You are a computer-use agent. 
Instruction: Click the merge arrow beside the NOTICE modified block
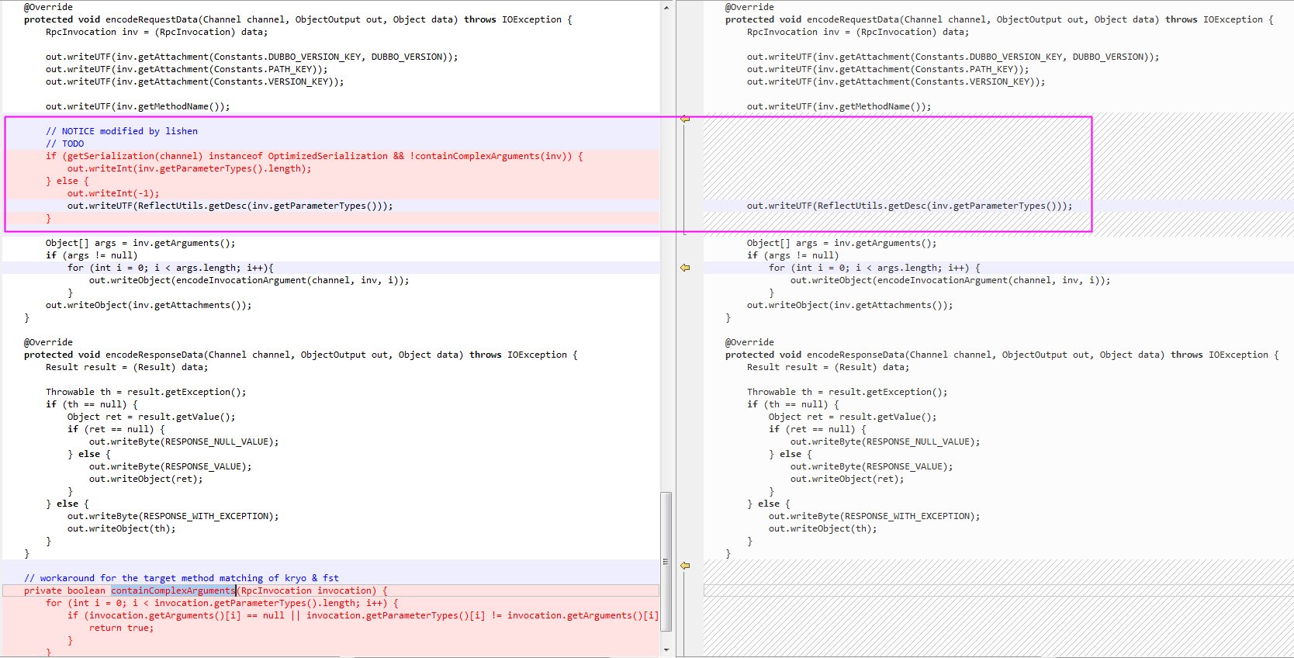[x=685, y=119]
